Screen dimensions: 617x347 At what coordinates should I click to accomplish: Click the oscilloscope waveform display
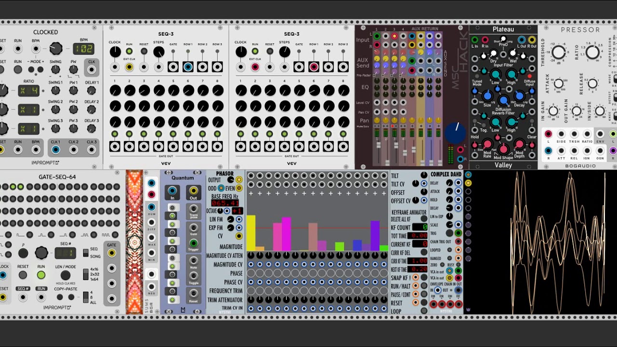(540, 242)
